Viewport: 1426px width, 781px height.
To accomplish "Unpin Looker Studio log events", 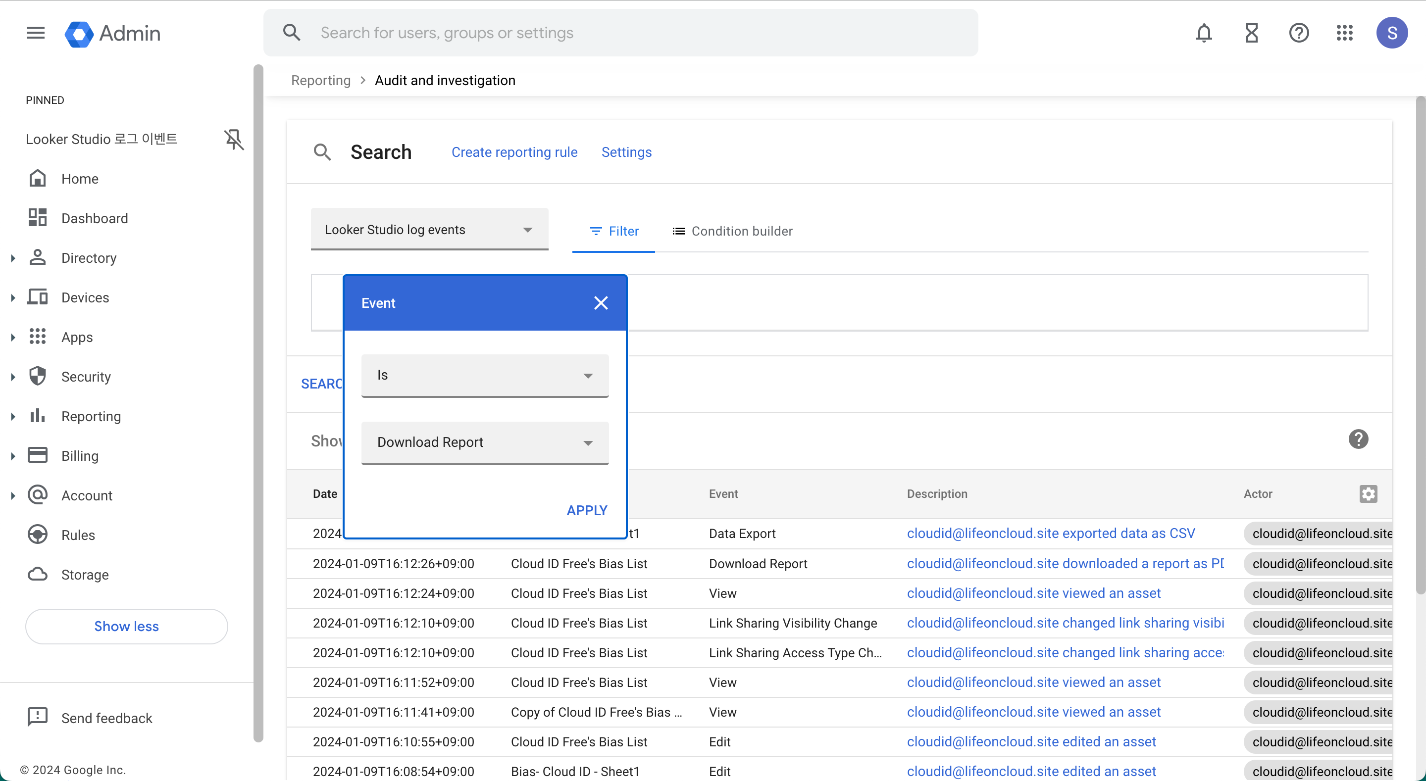I will pos(234,140).
